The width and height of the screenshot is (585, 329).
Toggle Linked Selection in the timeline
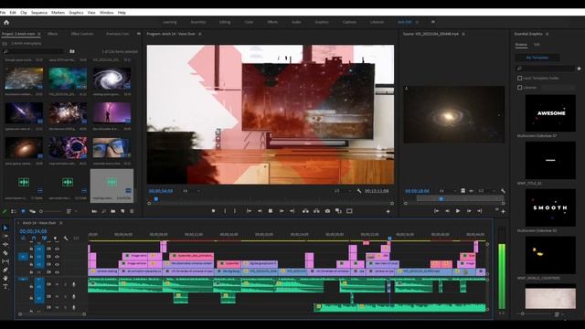tap(45, 238)
